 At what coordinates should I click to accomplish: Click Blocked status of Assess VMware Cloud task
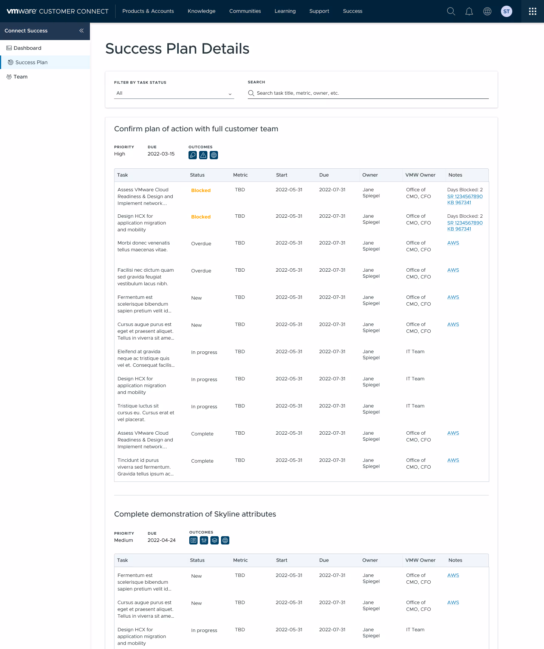pyautogui.click(x=201, y=191)
